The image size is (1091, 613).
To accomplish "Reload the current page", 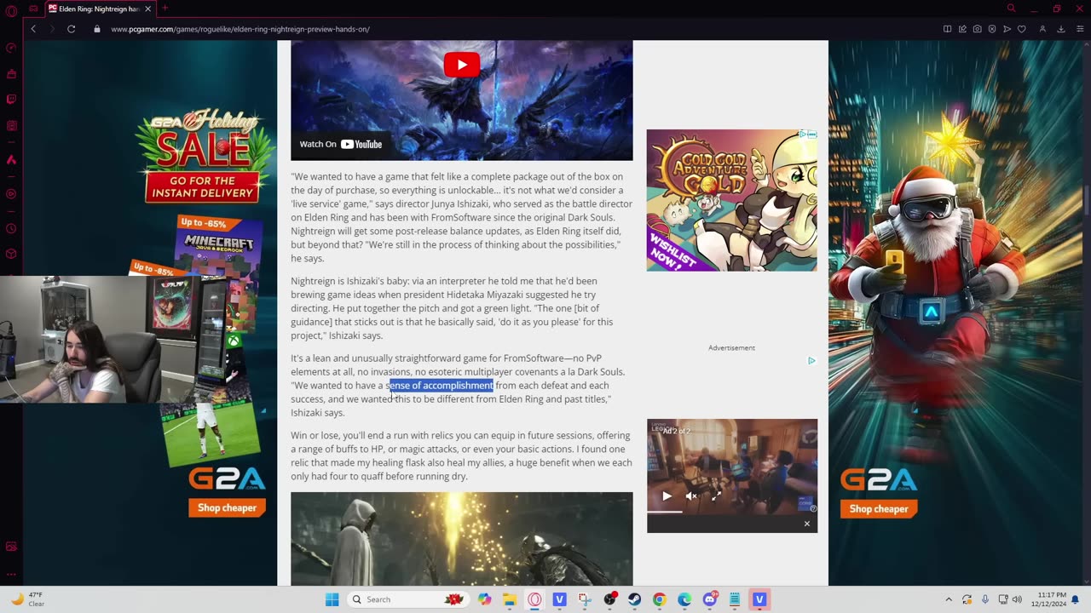I will 72,29.
